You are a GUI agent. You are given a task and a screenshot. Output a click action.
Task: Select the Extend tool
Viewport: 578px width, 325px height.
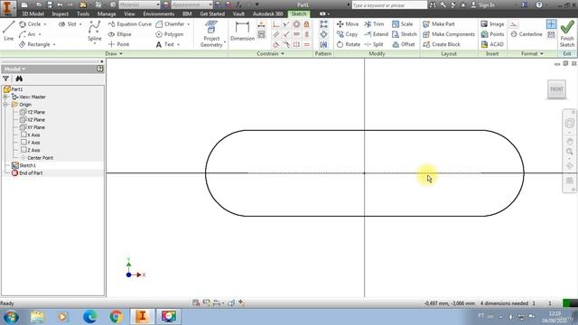point(376,34)
